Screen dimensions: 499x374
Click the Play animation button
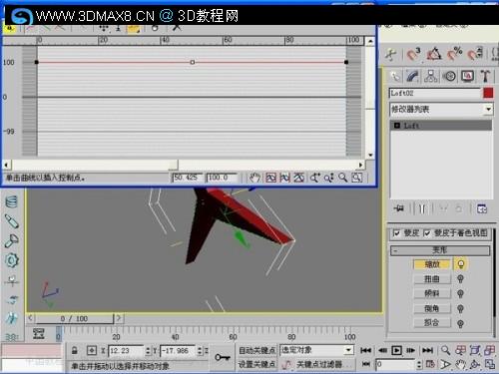tap(396, 350)
